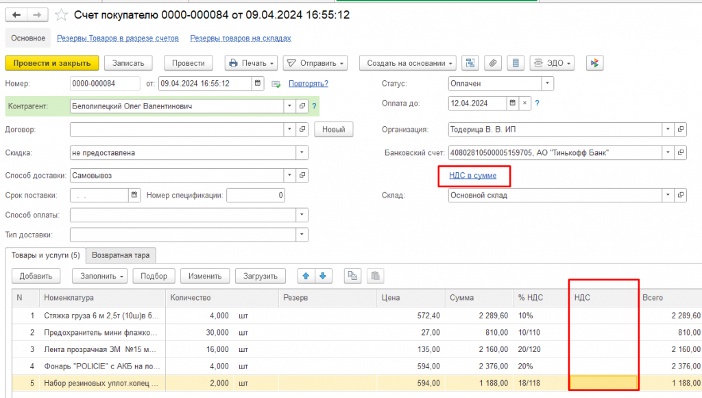Click the Подбор button
This screenshot has width=702, height=398.
(154, 276)
